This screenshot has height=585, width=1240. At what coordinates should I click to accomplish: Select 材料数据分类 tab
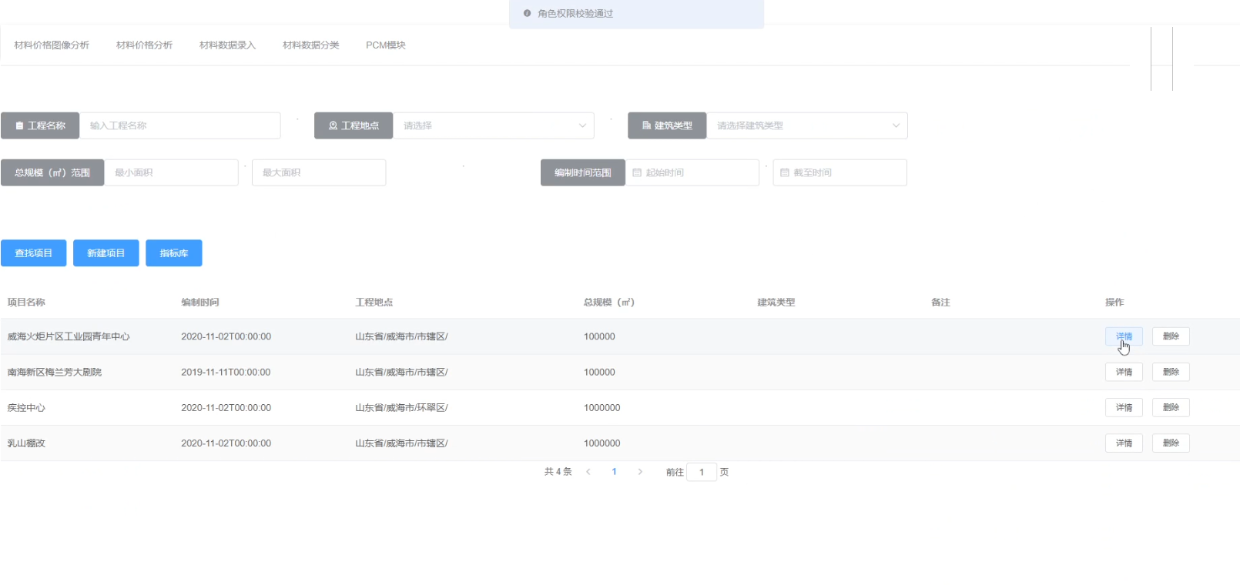310,45
